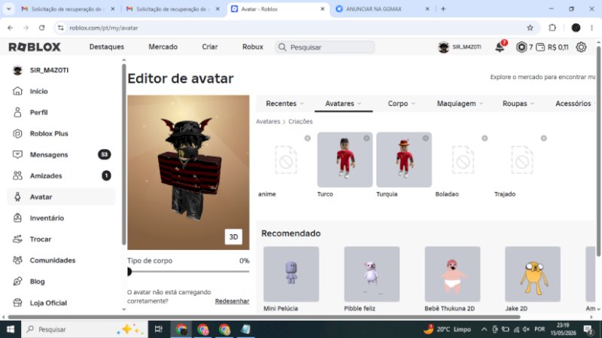Expand the Corpo dropdown
602x338 pixels.
click(x=402, y=103)
